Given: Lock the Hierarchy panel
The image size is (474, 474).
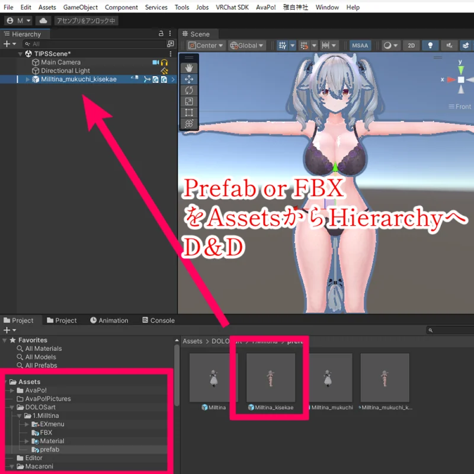Looking at the screenshot, I should coord(161,34).
